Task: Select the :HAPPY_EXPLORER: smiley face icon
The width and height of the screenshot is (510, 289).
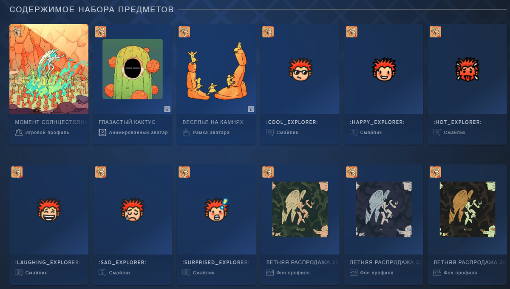Action: tap(384, 70)
